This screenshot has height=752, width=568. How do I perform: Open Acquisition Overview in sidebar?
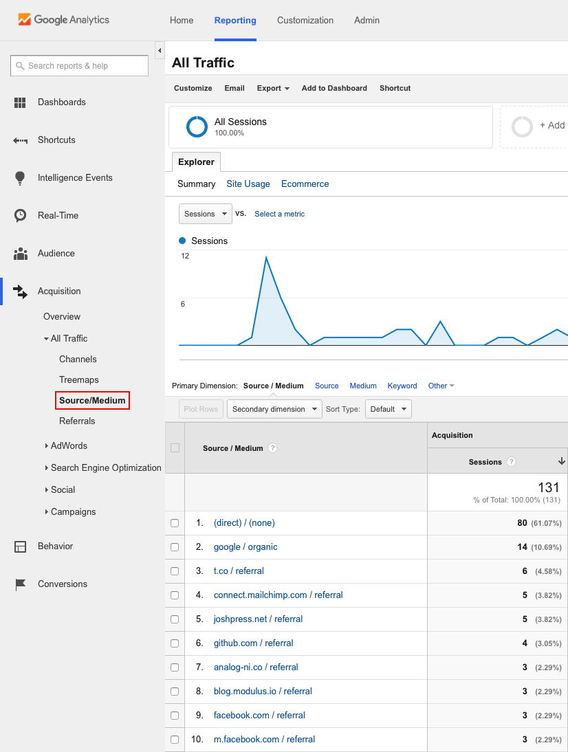point(62,316)
